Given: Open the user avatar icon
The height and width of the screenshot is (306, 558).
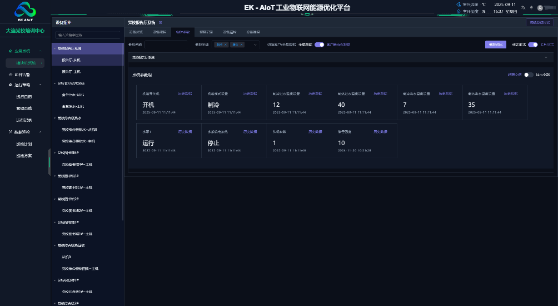Looking at the screenshot, I should 540,7.
